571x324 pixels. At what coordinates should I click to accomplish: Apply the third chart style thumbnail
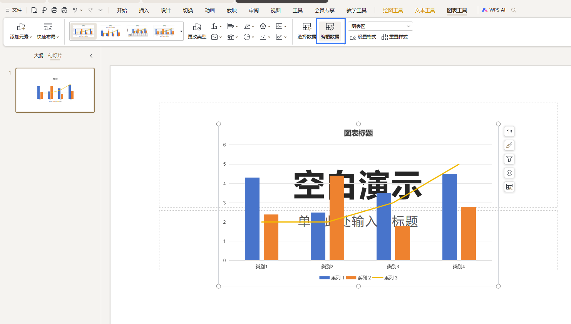(137, 31)
